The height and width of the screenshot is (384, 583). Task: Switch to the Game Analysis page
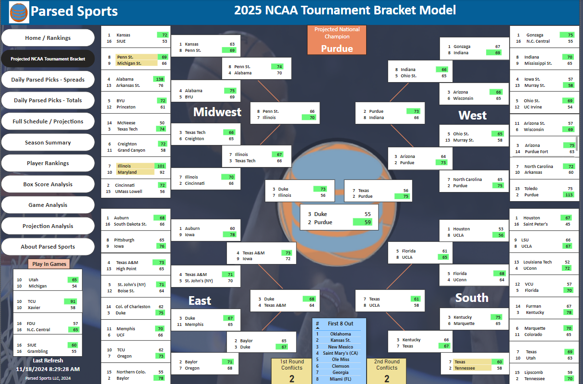48,205
